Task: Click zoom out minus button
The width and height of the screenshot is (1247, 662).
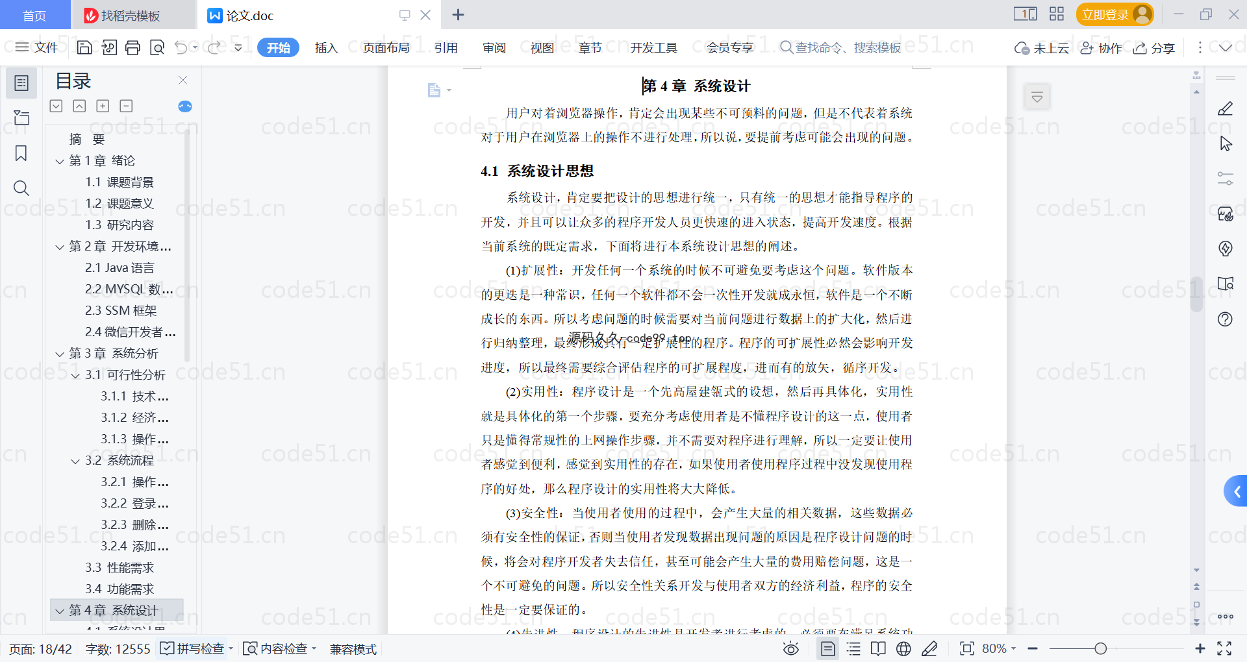Action: pyautogui.click(x=1033, y=648)
